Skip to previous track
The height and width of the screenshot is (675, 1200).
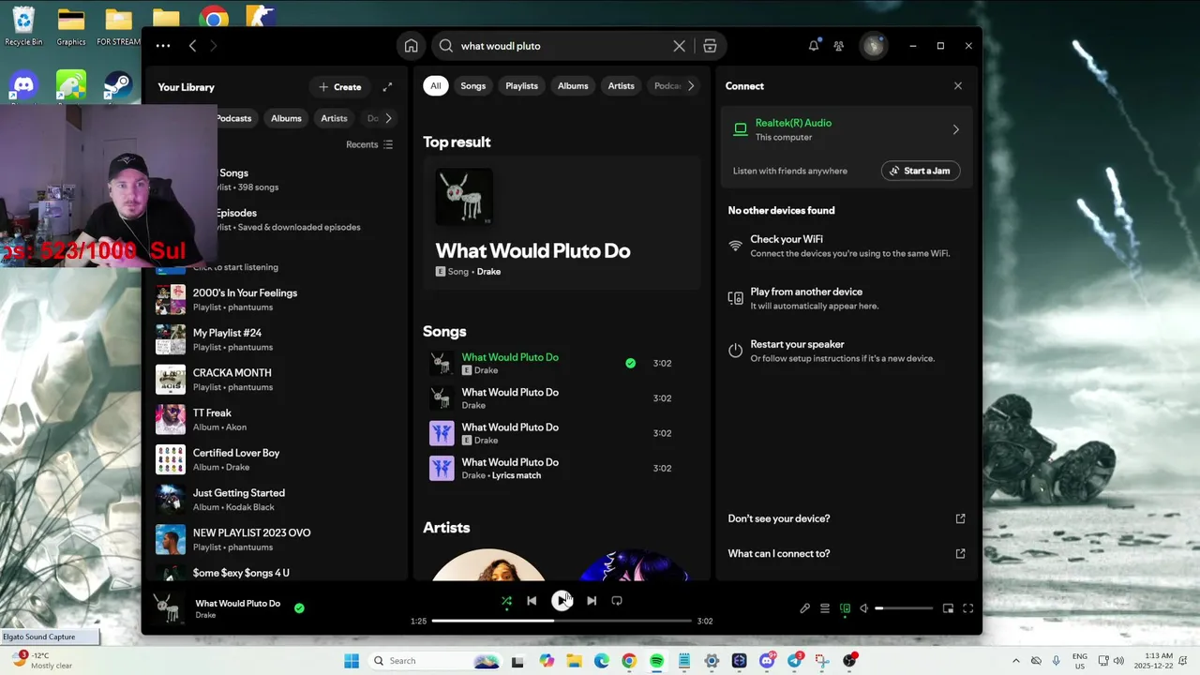click(532, 601)
